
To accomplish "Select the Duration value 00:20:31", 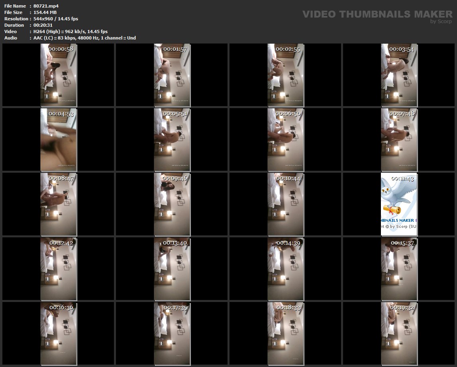I will 43,25.
